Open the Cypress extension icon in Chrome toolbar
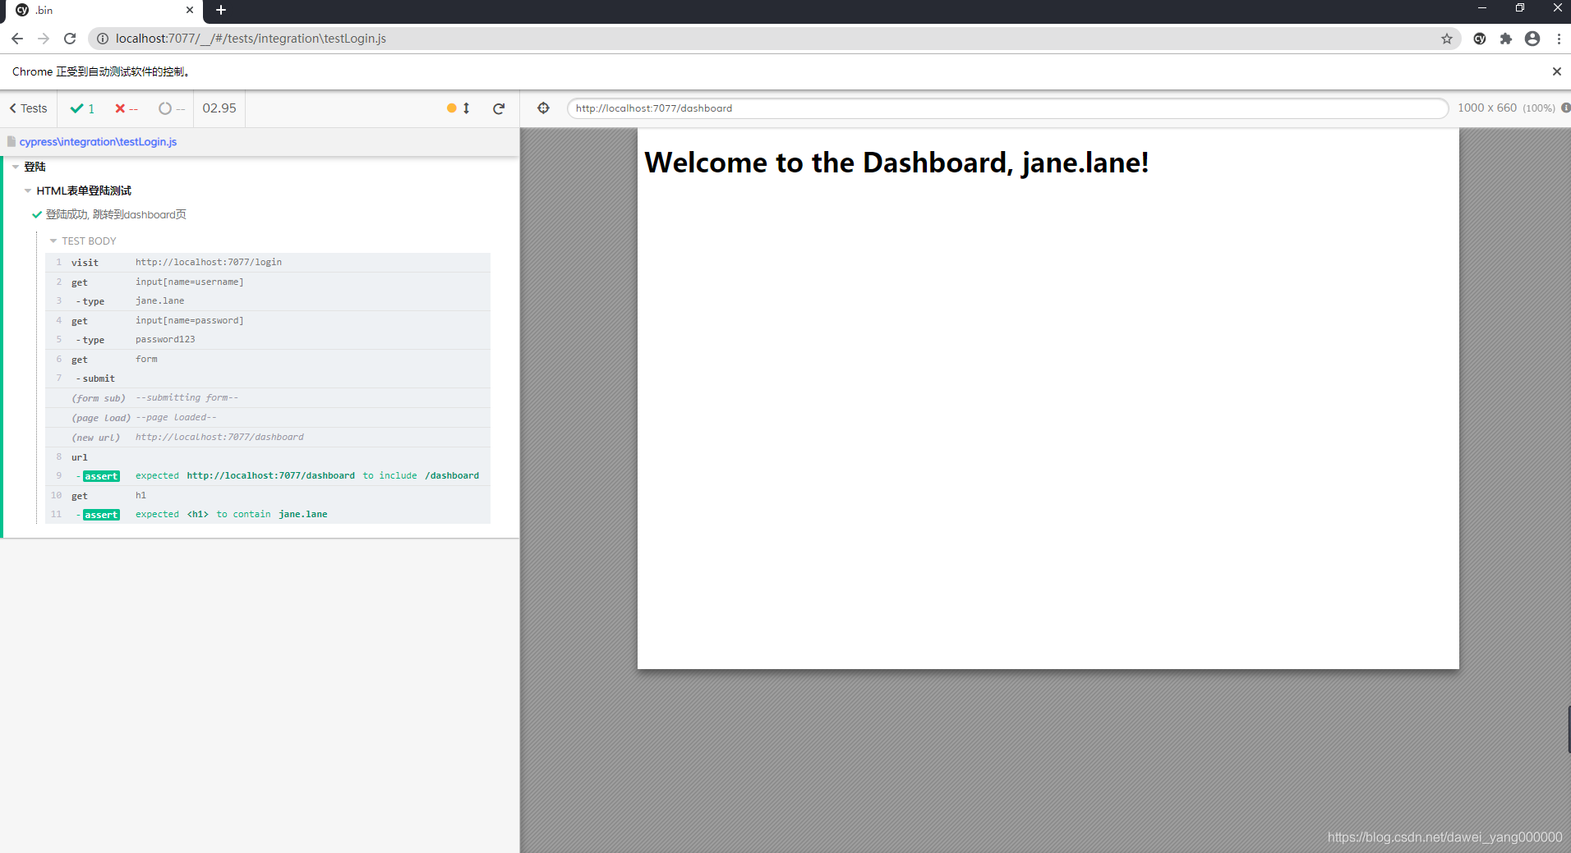Viewport: 1571px width, 853px height. click(1480, 39)
